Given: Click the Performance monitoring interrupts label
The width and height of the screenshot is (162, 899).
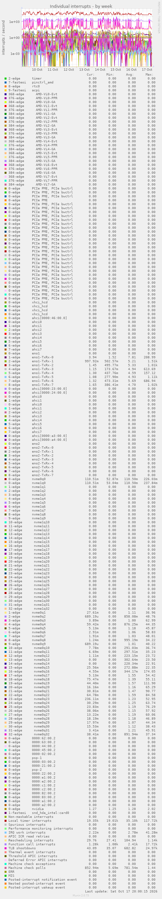Looking at the screenshot, I should tap(41, 829).
